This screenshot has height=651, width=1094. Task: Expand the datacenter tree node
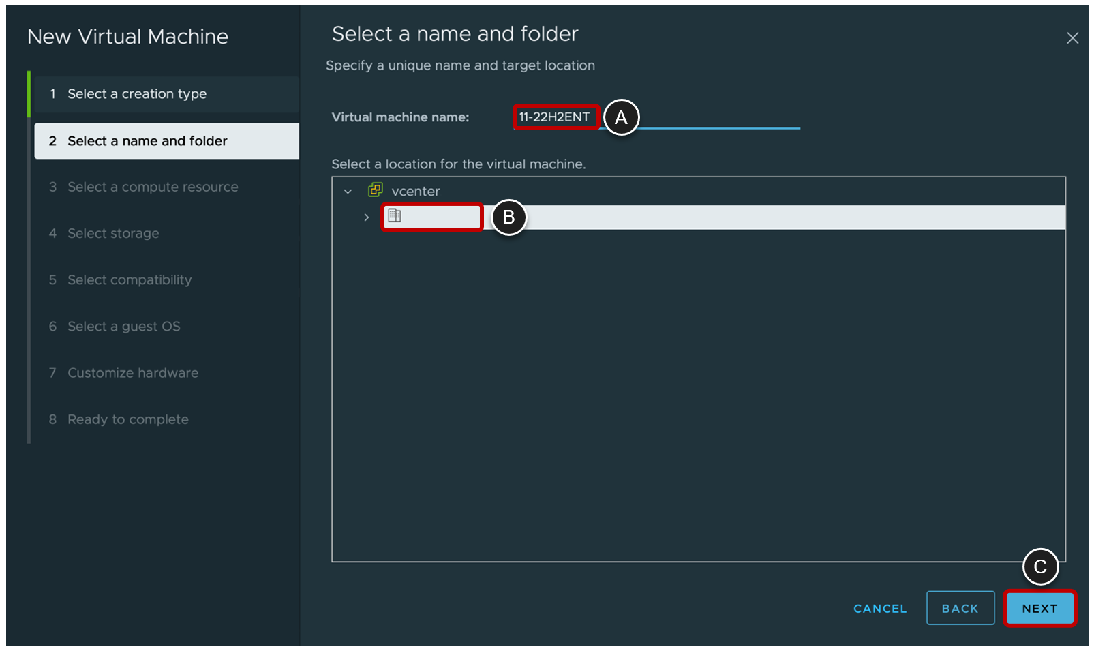[x=367, y=217]
